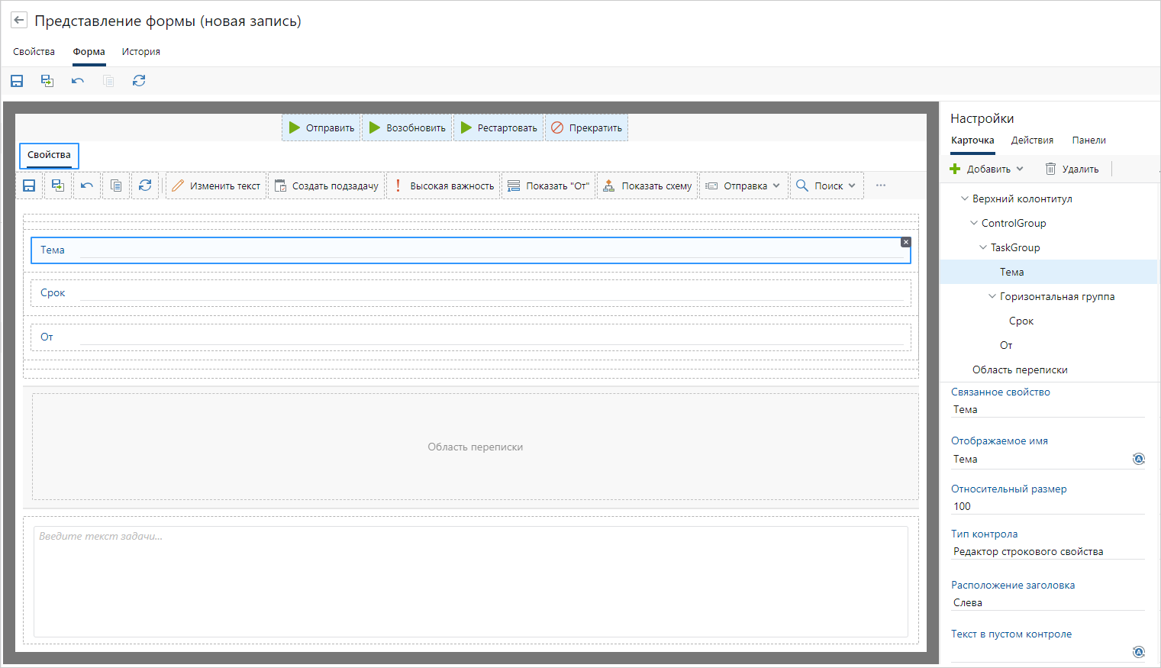Open the Действия tab in settings

tap(1032, 140)
